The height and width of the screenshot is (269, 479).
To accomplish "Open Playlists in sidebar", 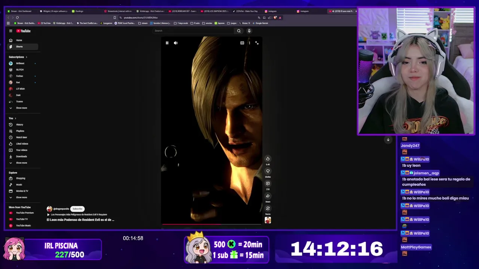I will (22, 131).
